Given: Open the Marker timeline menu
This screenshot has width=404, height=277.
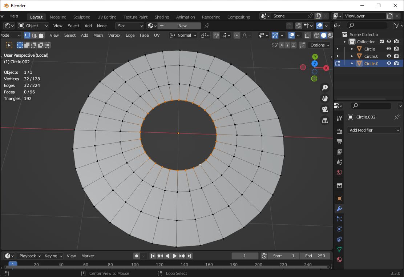Looking at the screenshot, I should tap(88, 256).
